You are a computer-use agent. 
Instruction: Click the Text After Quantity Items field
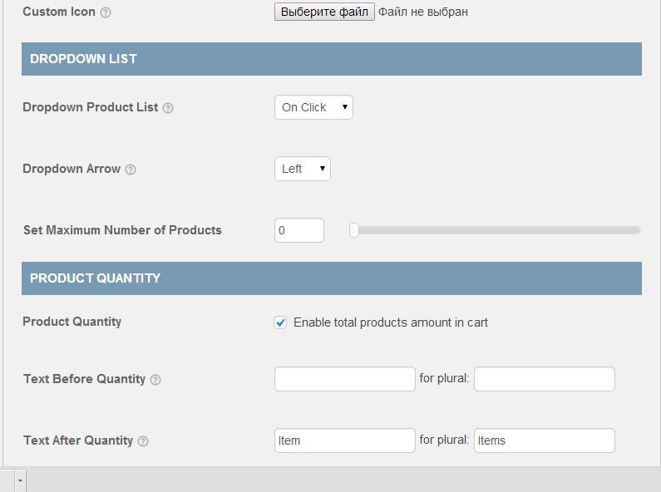pyautogui.click(x=545, y=440)
